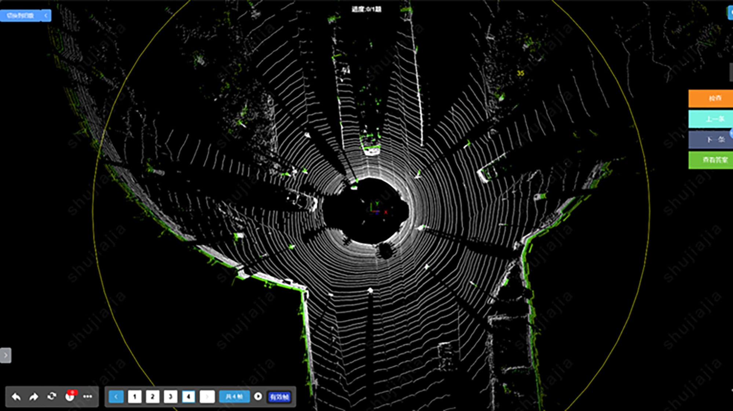733x411 pixels.
Task: Play the frame sequence
Action: coord(258,396)
